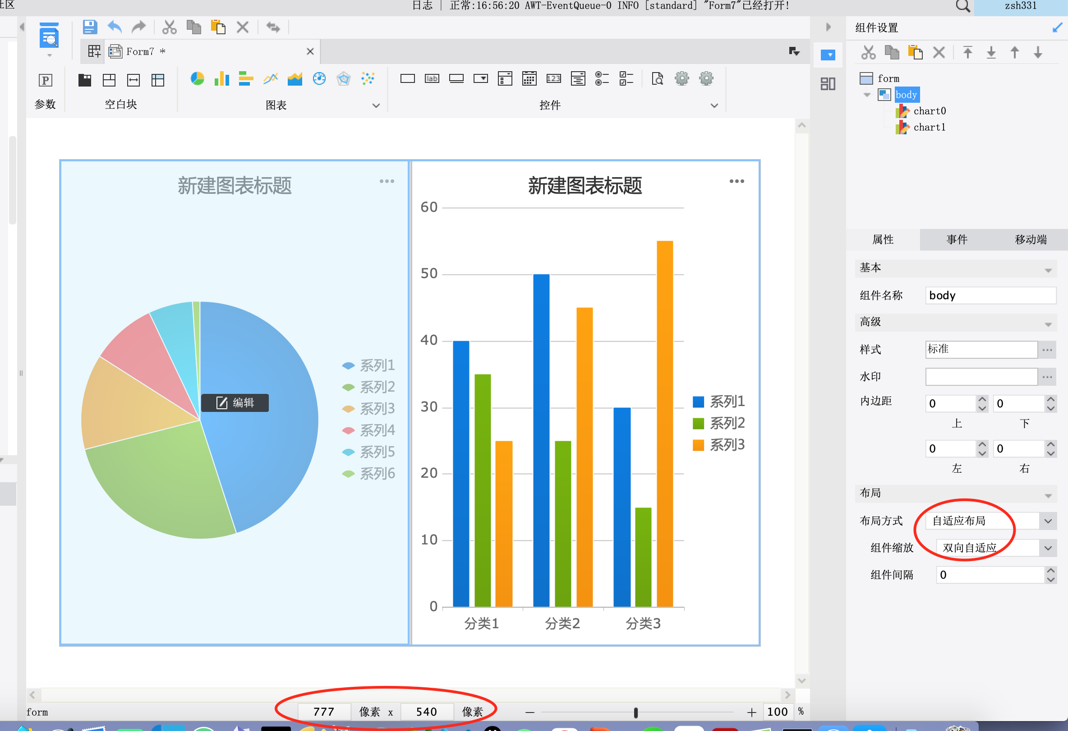Expand the widget (控件) gallery chevron

point(714,105)
